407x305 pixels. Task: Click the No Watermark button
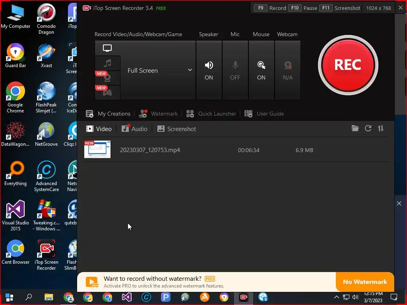tap(365, 282)
